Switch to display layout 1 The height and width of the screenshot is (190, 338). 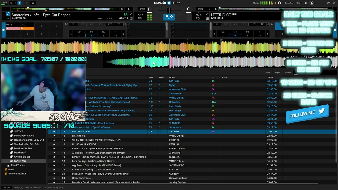click(15, 3)
